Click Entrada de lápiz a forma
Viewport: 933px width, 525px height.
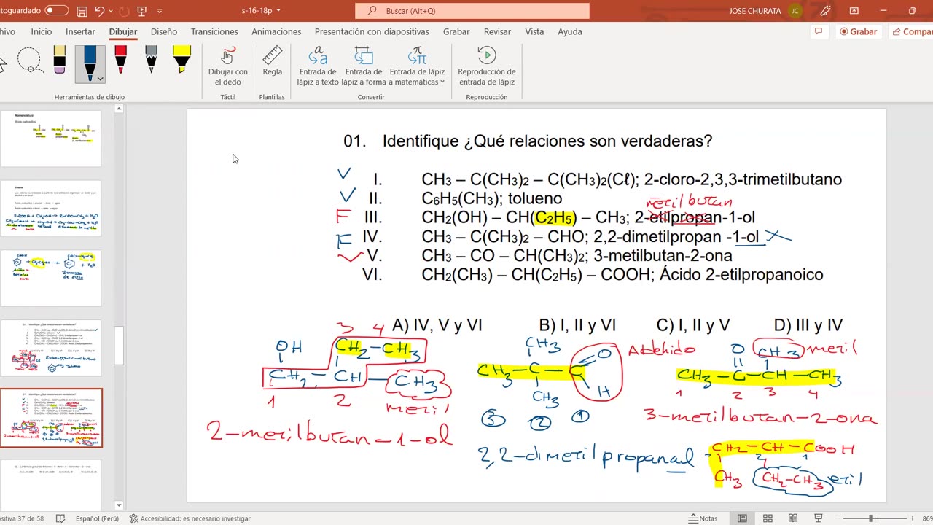(363, 66)
